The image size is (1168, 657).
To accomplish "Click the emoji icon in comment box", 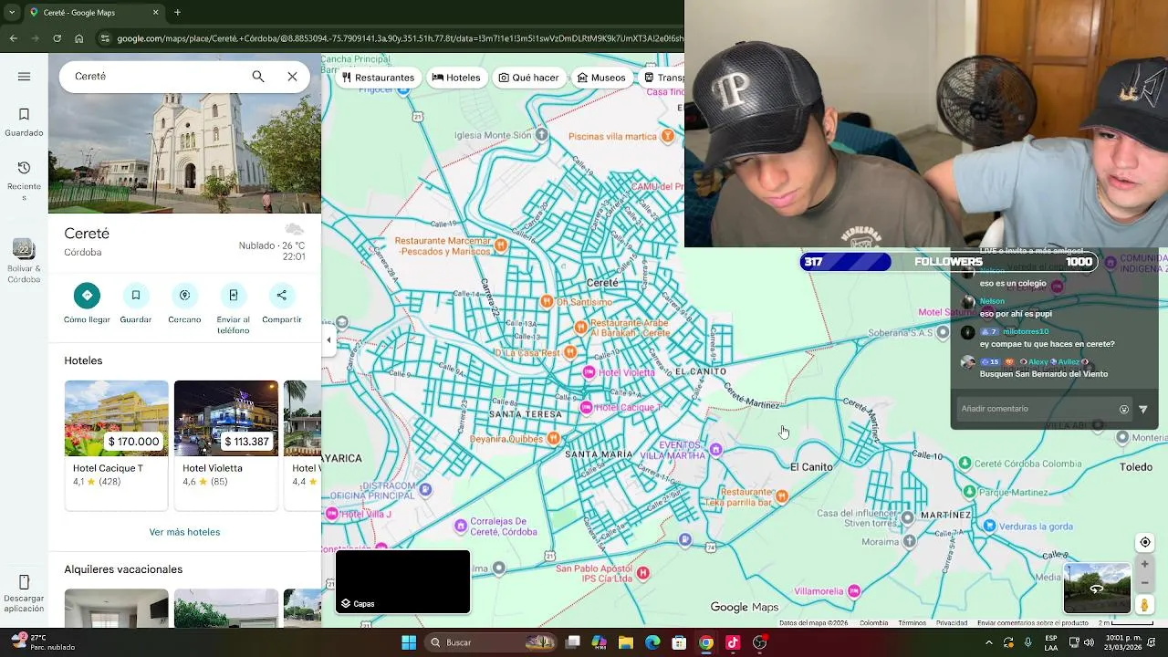I will 1124,410.
